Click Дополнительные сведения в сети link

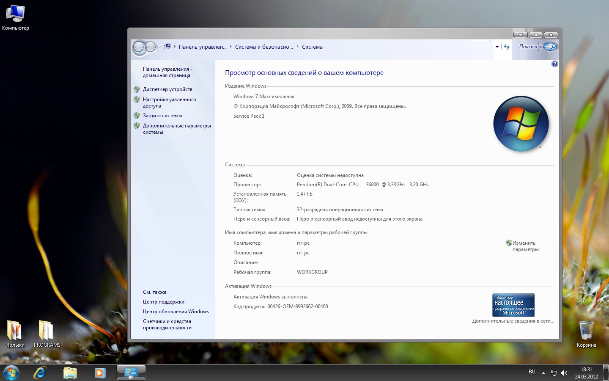pyautogui.click(x=513, y=321)
